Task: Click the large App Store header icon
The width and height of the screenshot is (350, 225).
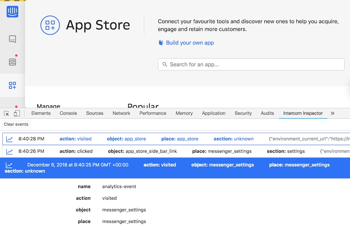Action: 50,25
